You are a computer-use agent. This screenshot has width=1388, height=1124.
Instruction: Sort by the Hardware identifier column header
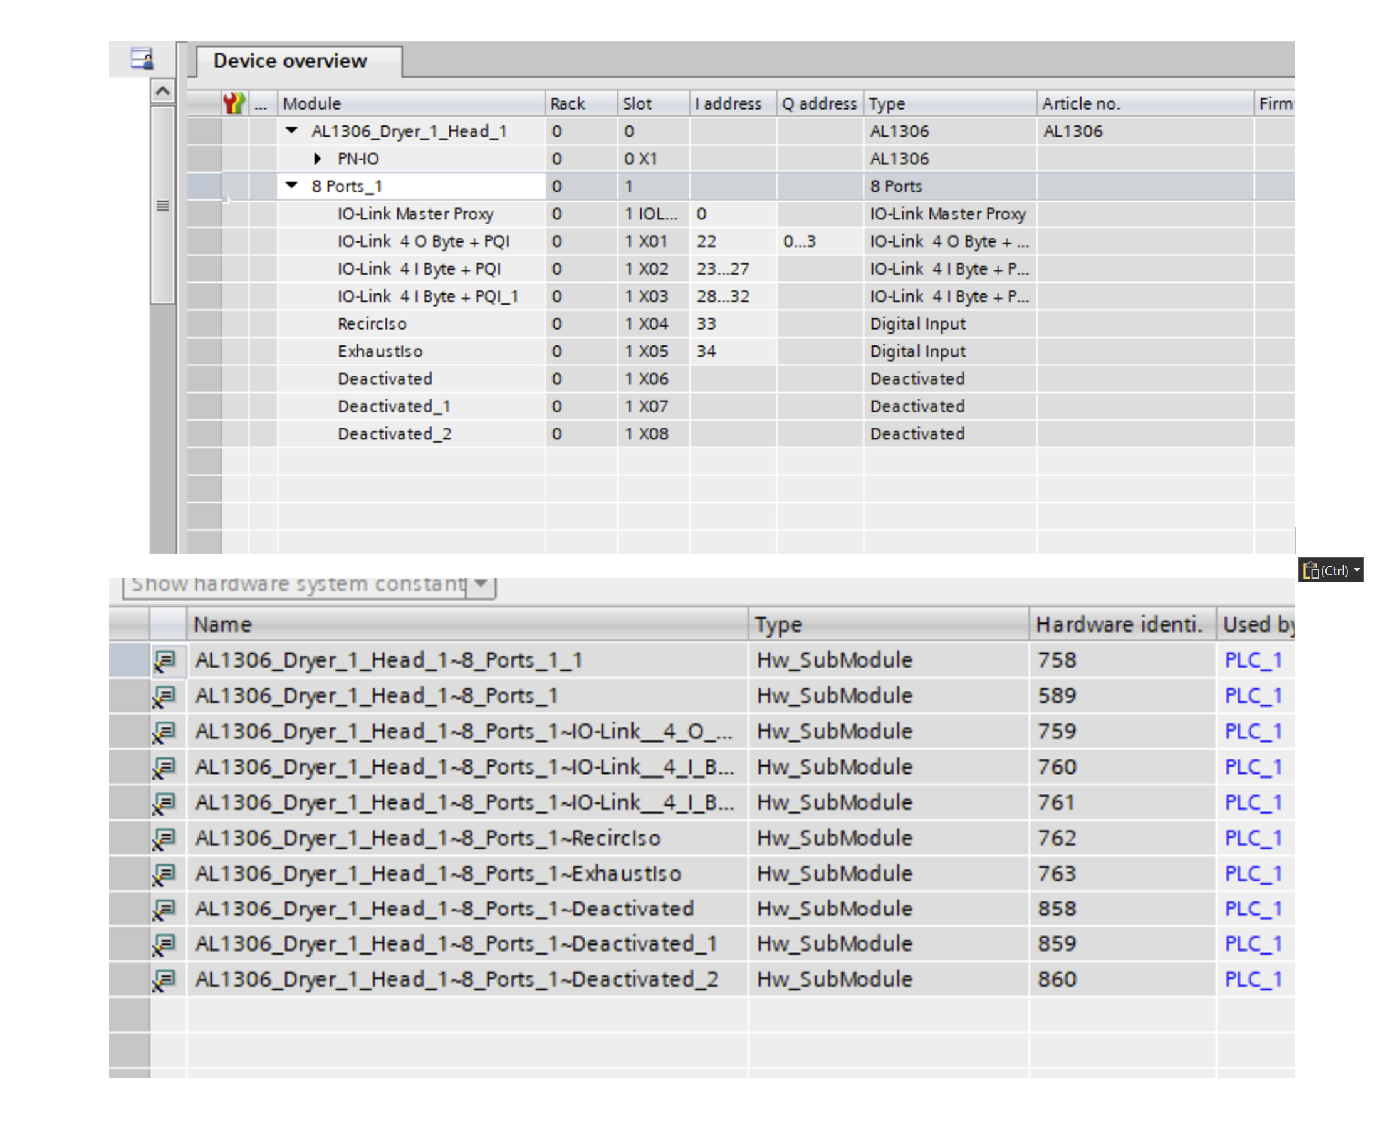(1120, 625)
